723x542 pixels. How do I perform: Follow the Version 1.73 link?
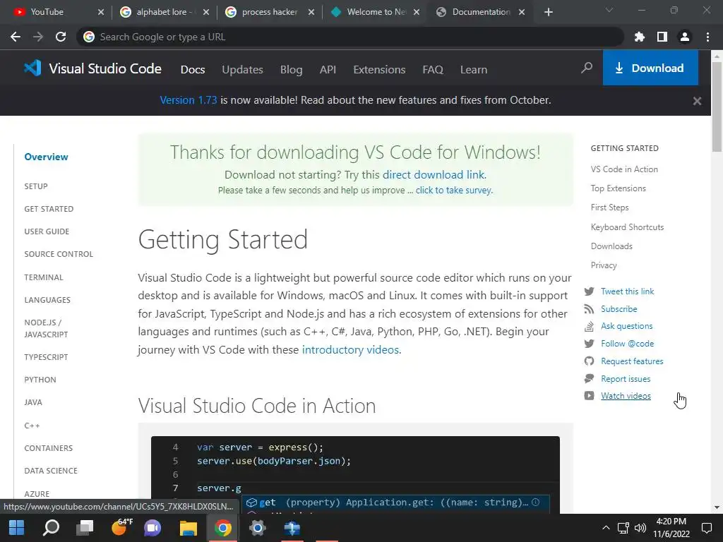pyautogui.click(x=188, y=100)
